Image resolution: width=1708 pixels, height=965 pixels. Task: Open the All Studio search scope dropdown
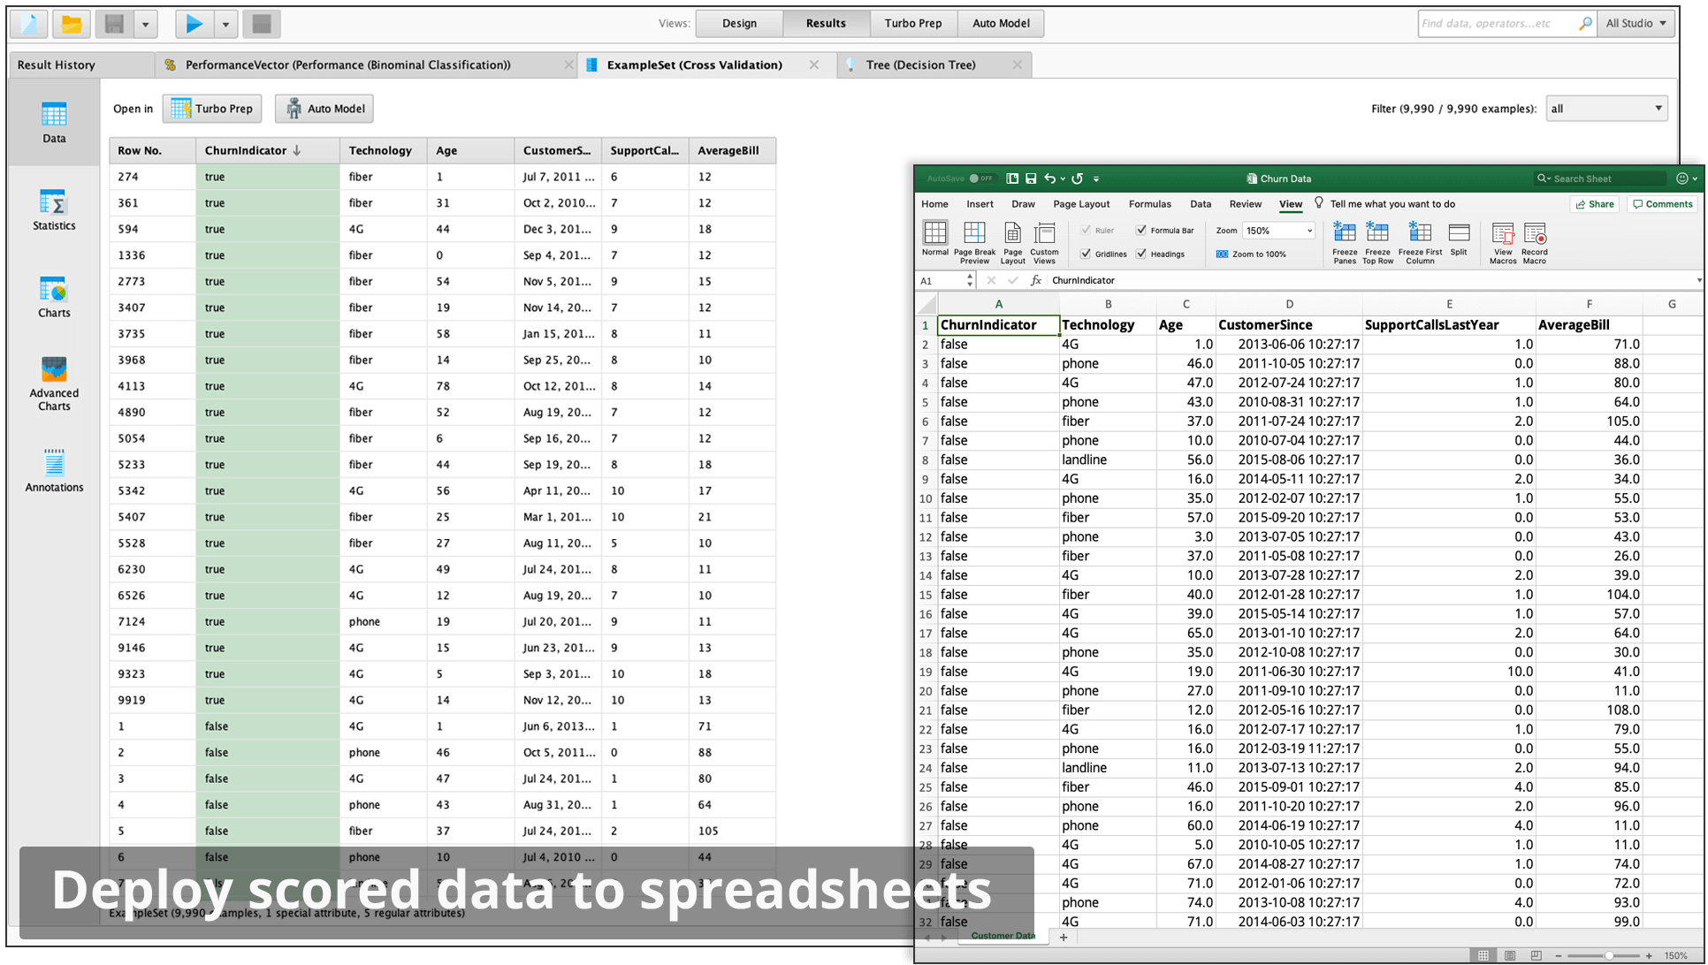tap(1636, 23)
